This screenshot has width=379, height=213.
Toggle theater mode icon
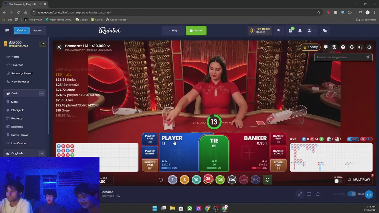(309, 194)
